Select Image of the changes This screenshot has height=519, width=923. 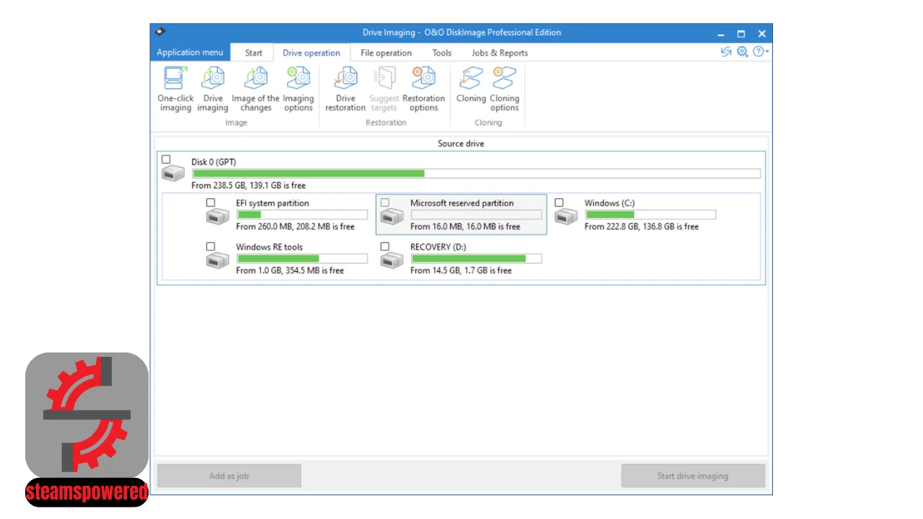[255, 89]
